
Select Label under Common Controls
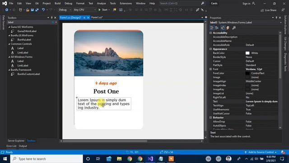(20, 48)
